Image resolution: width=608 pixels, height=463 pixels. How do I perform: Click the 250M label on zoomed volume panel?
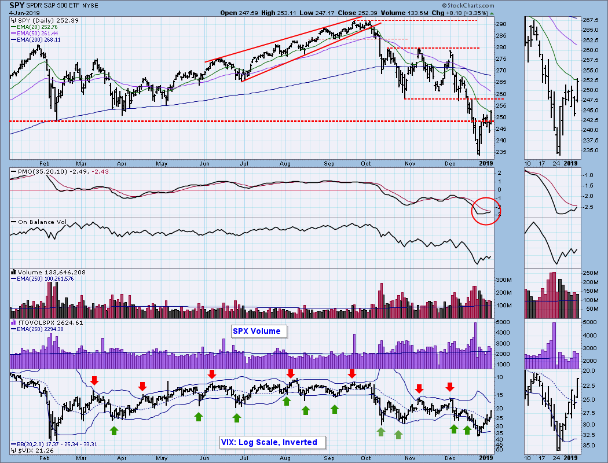591,273
